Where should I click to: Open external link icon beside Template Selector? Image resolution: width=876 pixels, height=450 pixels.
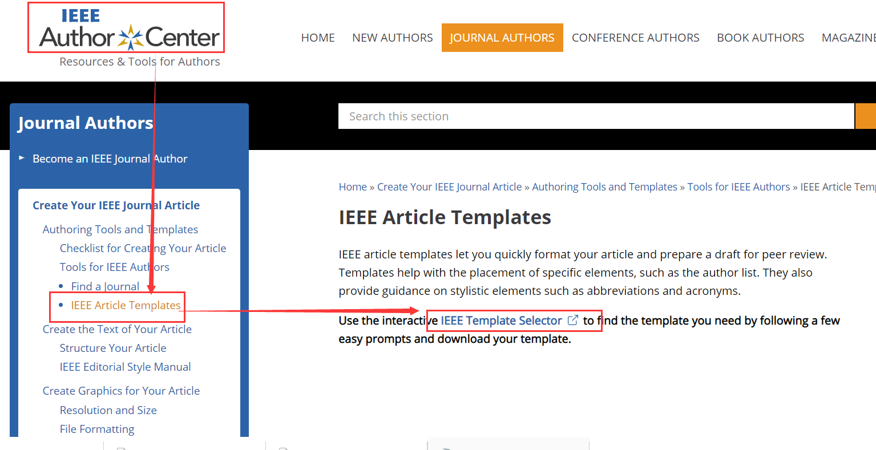coord(573,321)
